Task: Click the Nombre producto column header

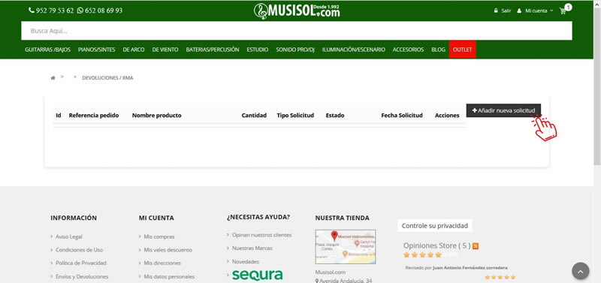Action: (157, 116)
